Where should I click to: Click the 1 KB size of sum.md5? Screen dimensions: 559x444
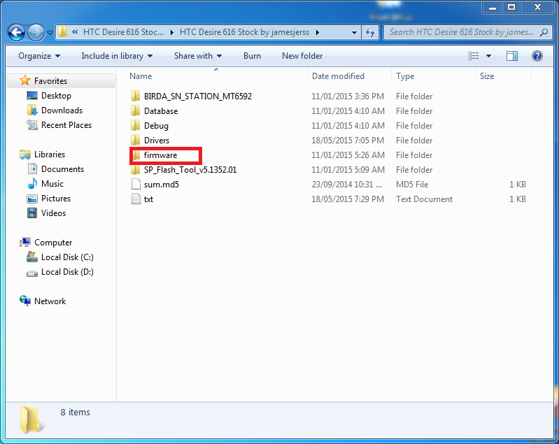point(518,184)
